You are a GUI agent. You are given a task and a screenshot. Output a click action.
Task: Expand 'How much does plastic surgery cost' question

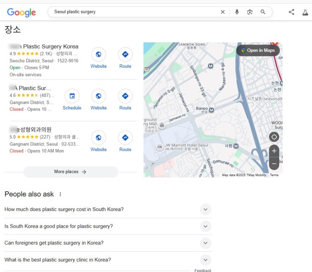tap(205, 209)
